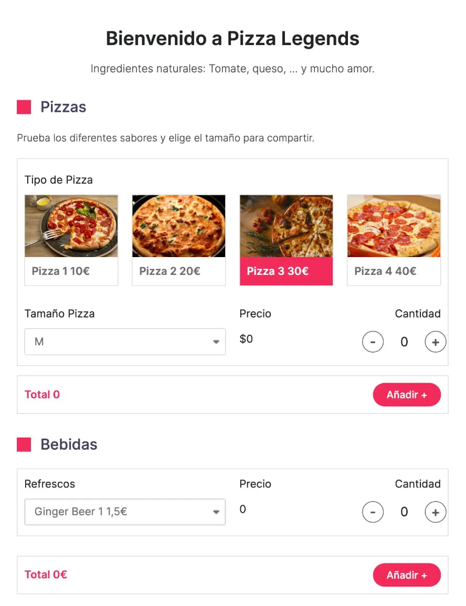This screenshot has height=606, width=466.
Task: Click the Pizza 1 thumbnail image
Action: coord(71,226)
